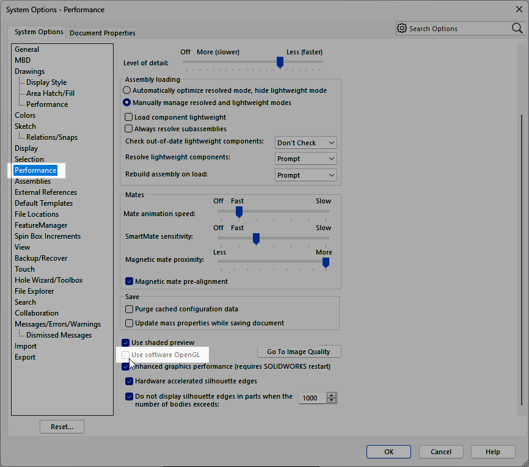Image resolution: width=529 pixels, height=467 pixels.
Task: Decrease silhouette bodies count with down arrow
Action: [332, 400]
